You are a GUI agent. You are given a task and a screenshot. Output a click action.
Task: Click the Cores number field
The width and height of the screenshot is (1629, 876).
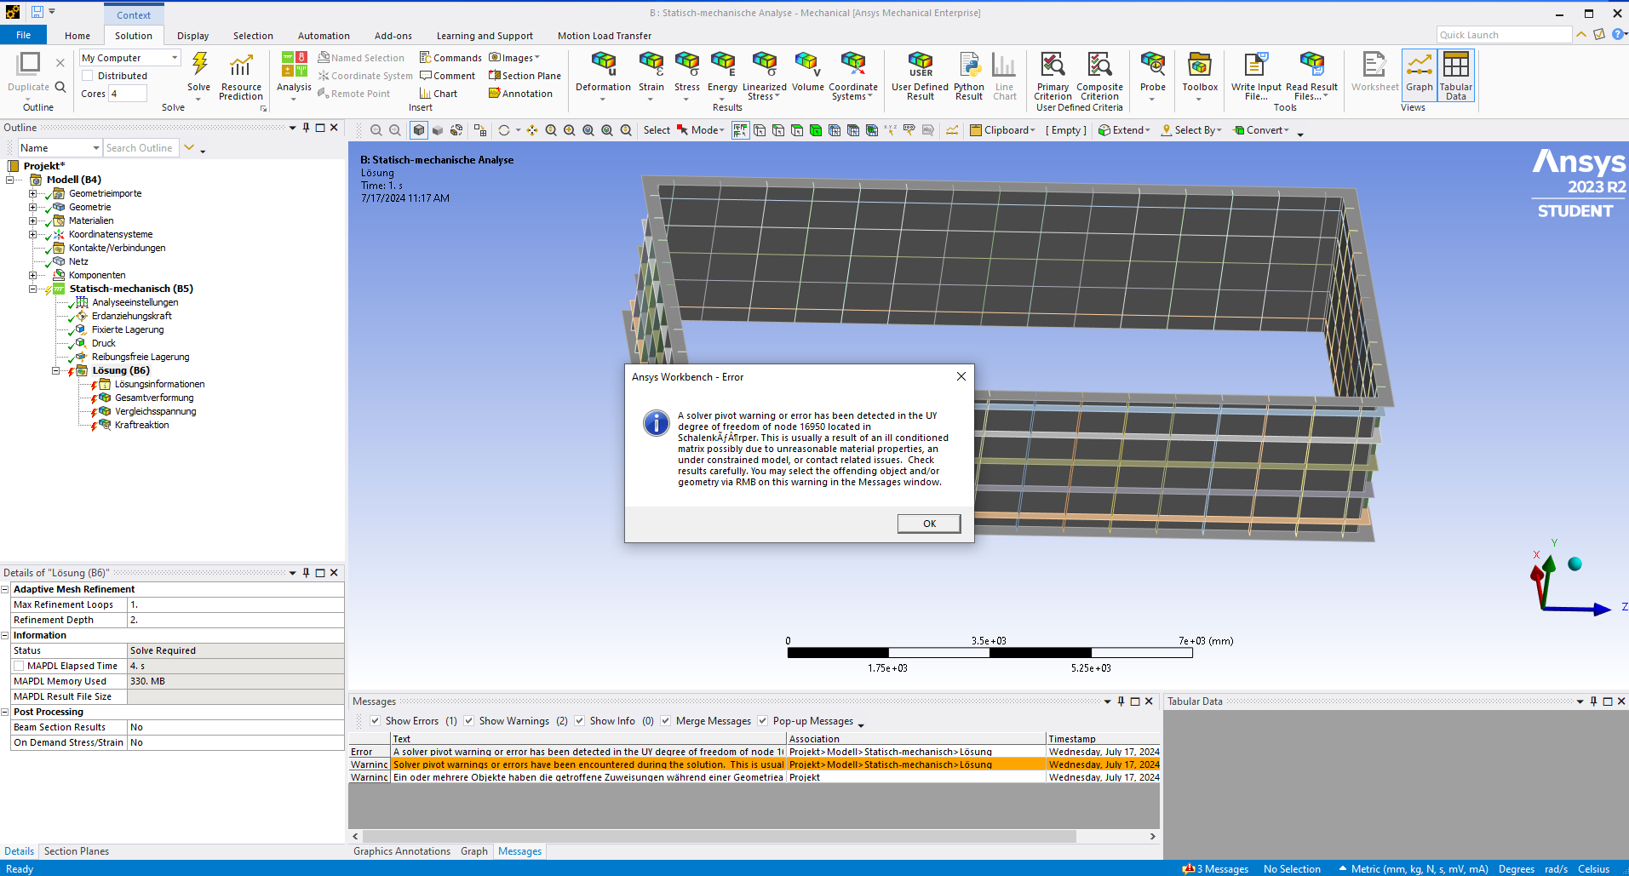pos(127,94)
